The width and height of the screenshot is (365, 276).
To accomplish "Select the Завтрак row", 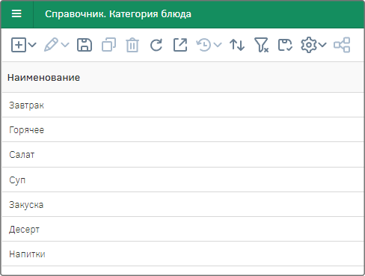I will click(x=183, y=105).
